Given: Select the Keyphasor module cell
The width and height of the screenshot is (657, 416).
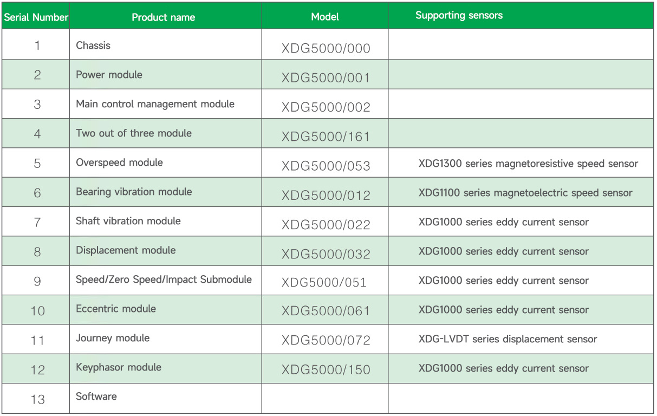Looking at the screenshot, I should pos(166,368).
